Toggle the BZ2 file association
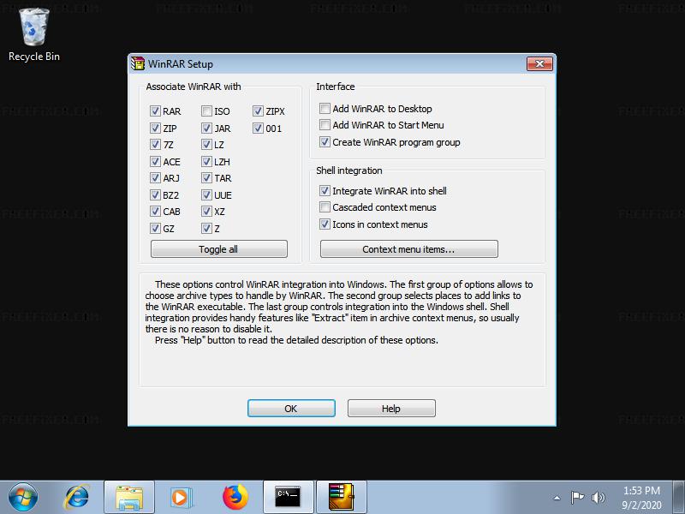Screen dimensions: 685x514 click(x=155, y=195)
